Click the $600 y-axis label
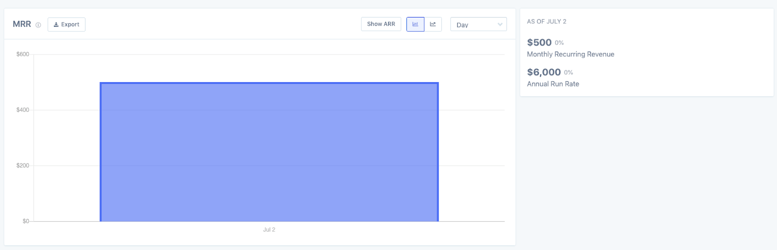Screen dimensions: 777x250 22,54
